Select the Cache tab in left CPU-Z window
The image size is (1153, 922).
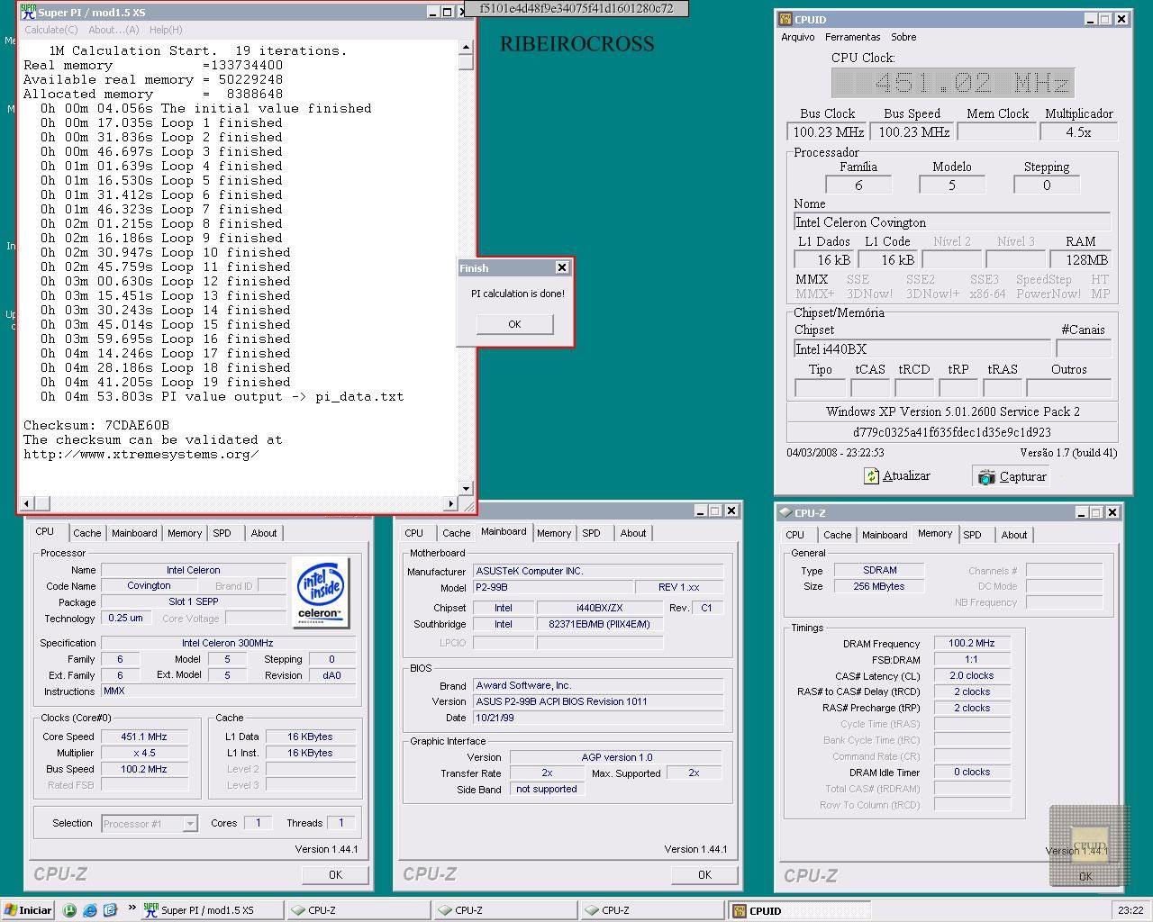(87, 533)
